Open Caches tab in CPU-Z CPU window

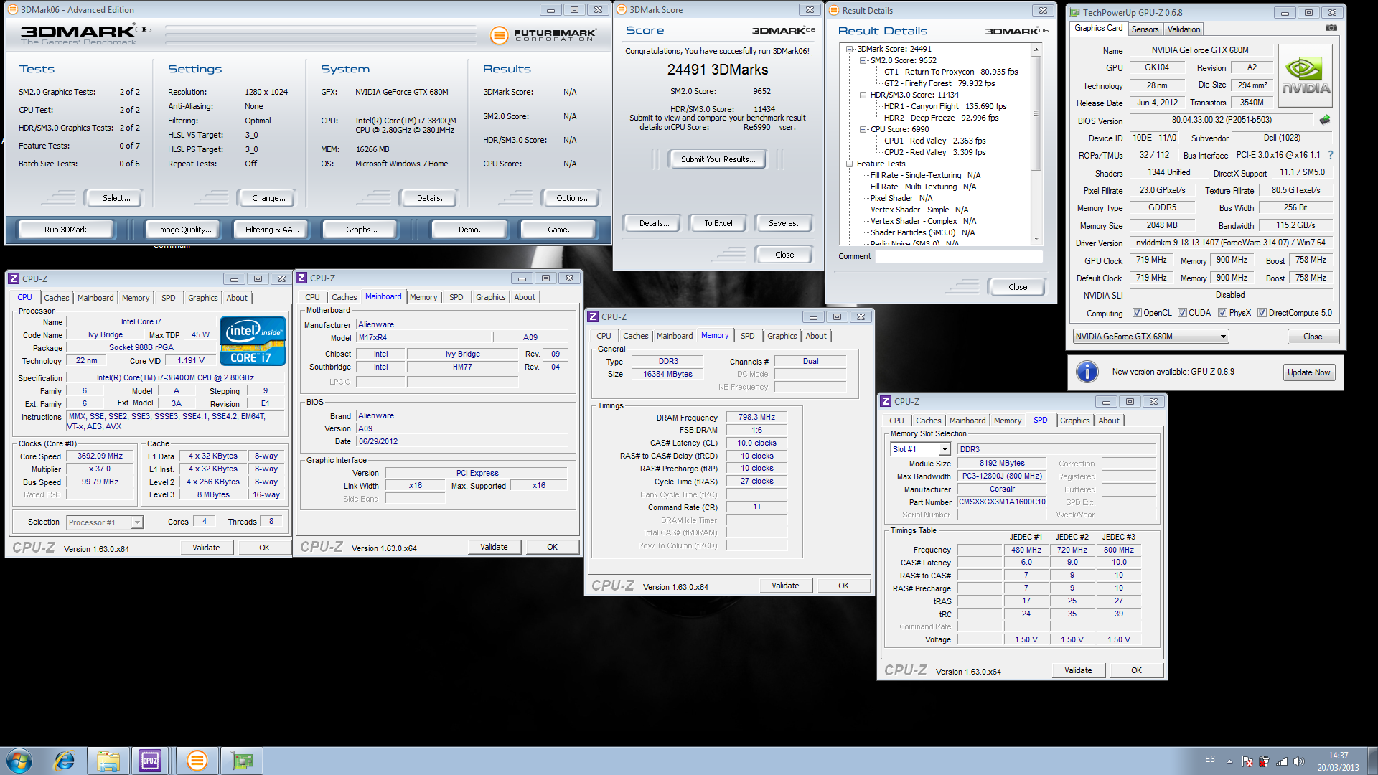coord(57,298)
